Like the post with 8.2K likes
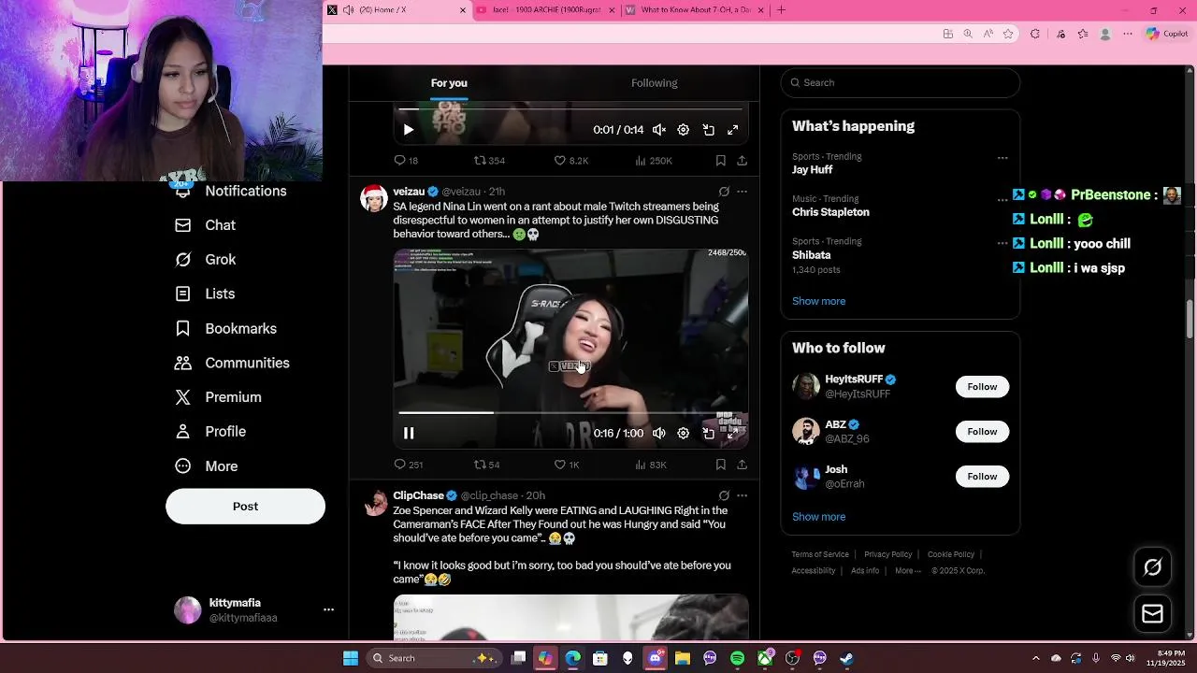 [571, 161]
